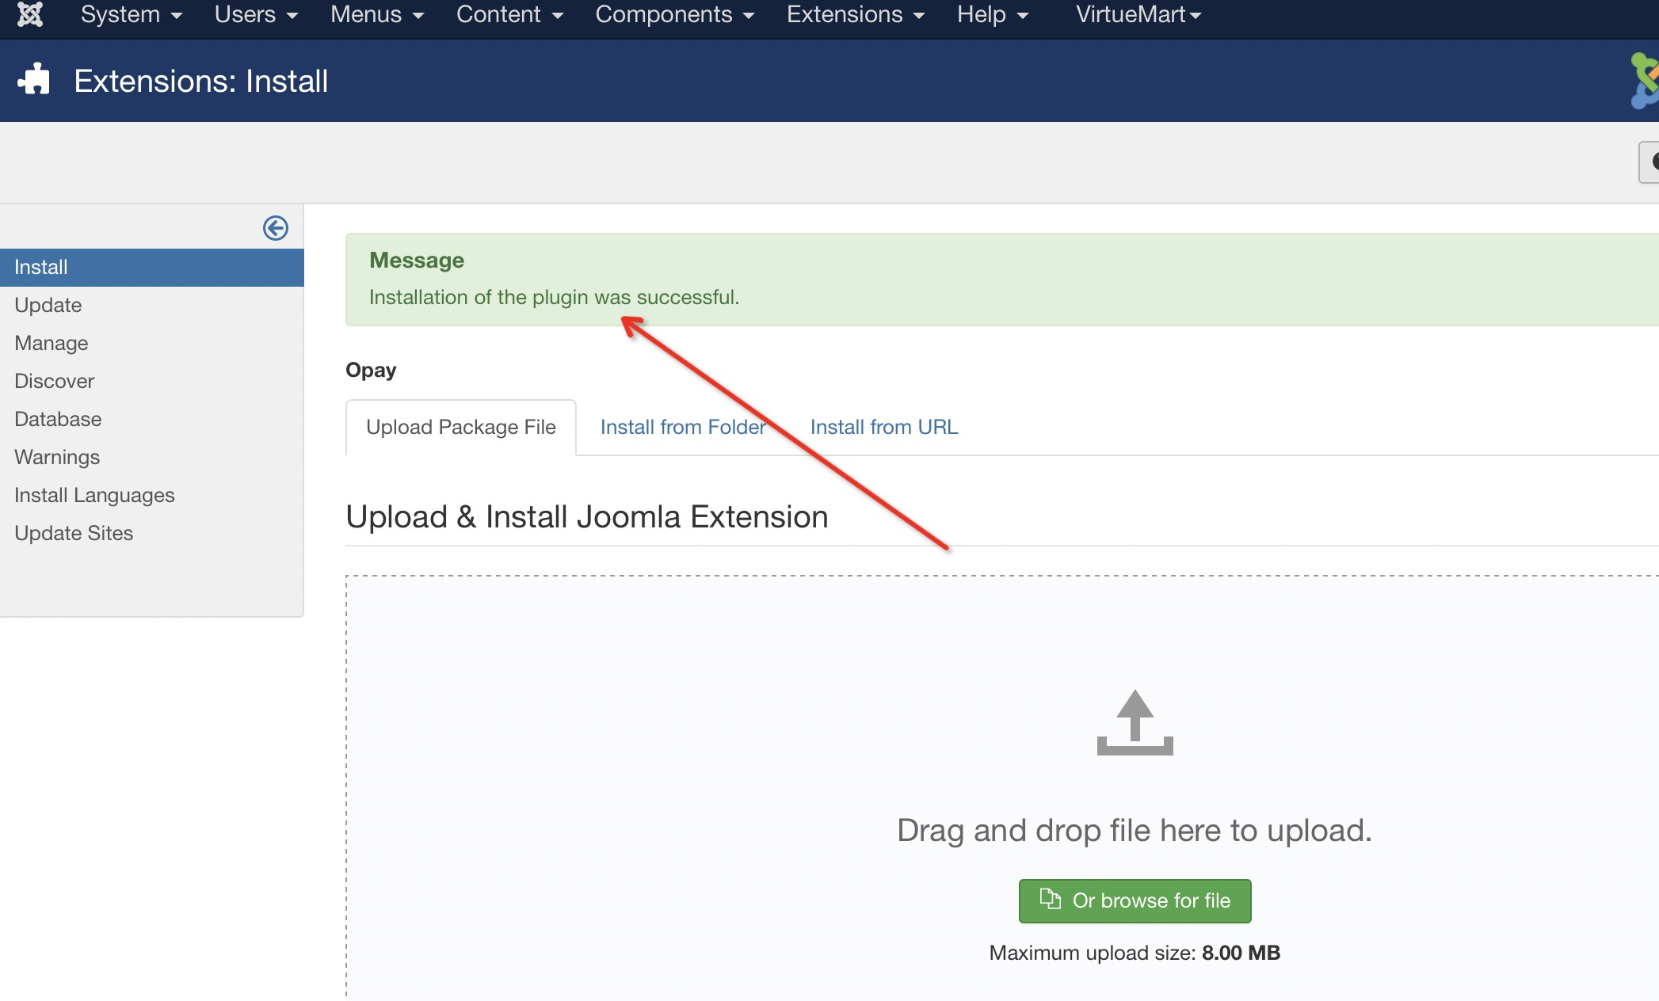Click the Message heading in the alert
This screenshot has width=1659, height=1001.
click(417, 260)
